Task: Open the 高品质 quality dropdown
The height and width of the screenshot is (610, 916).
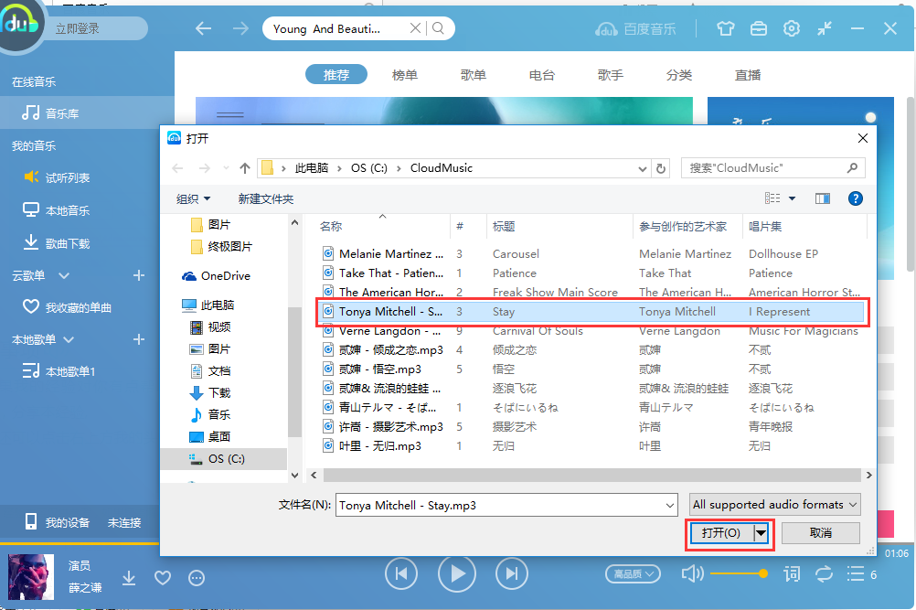Action: (x=633, y=573)
